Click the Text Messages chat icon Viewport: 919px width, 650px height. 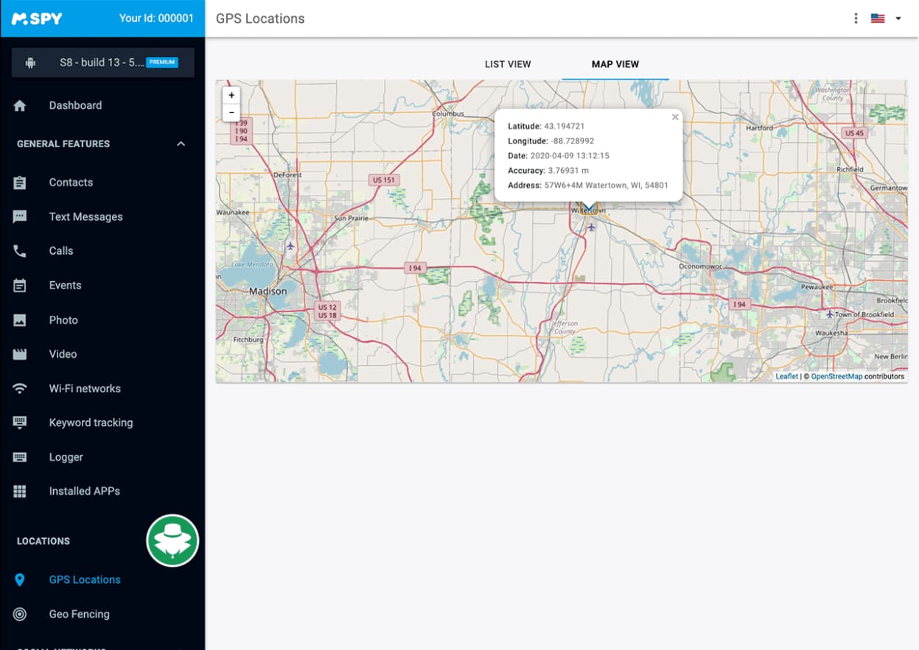coord(20,216)
